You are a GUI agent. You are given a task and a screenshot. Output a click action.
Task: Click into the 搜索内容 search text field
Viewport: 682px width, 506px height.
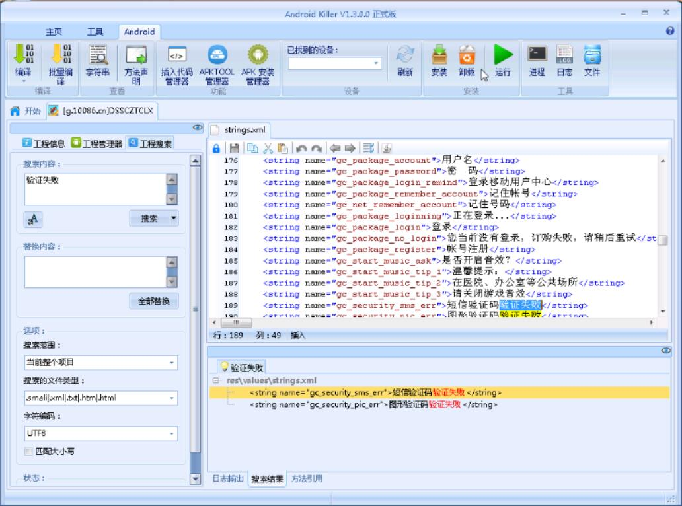point(96,189)
